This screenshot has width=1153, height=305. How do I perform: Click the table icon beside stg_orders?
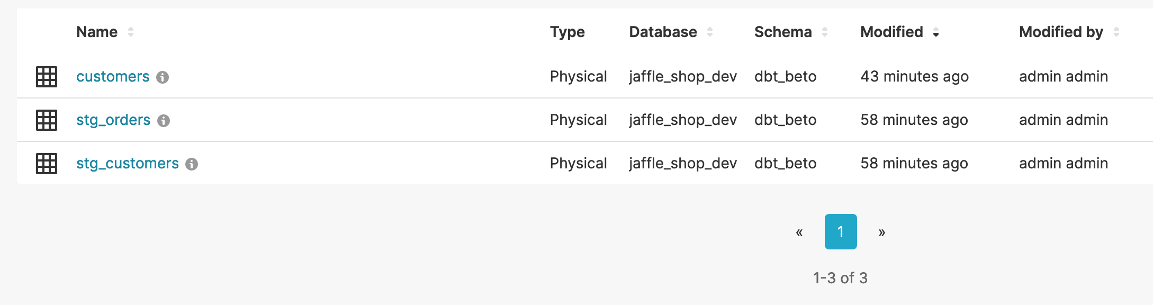click(47, 120)
